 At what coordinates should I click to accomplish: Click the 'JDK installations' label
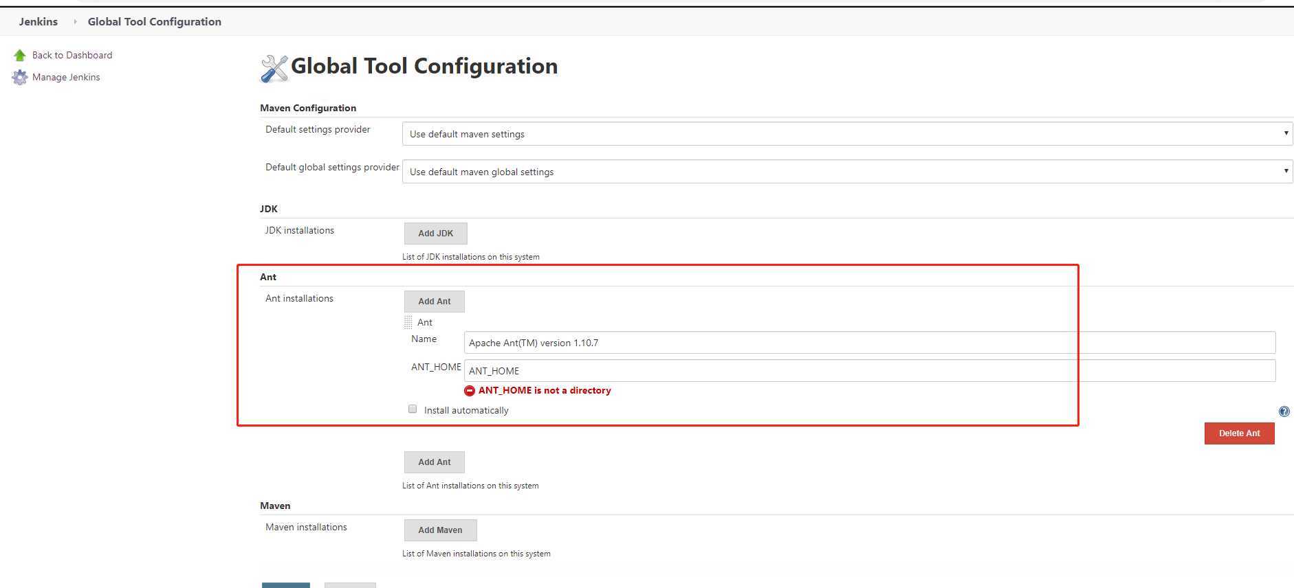[x=300, y=230]
